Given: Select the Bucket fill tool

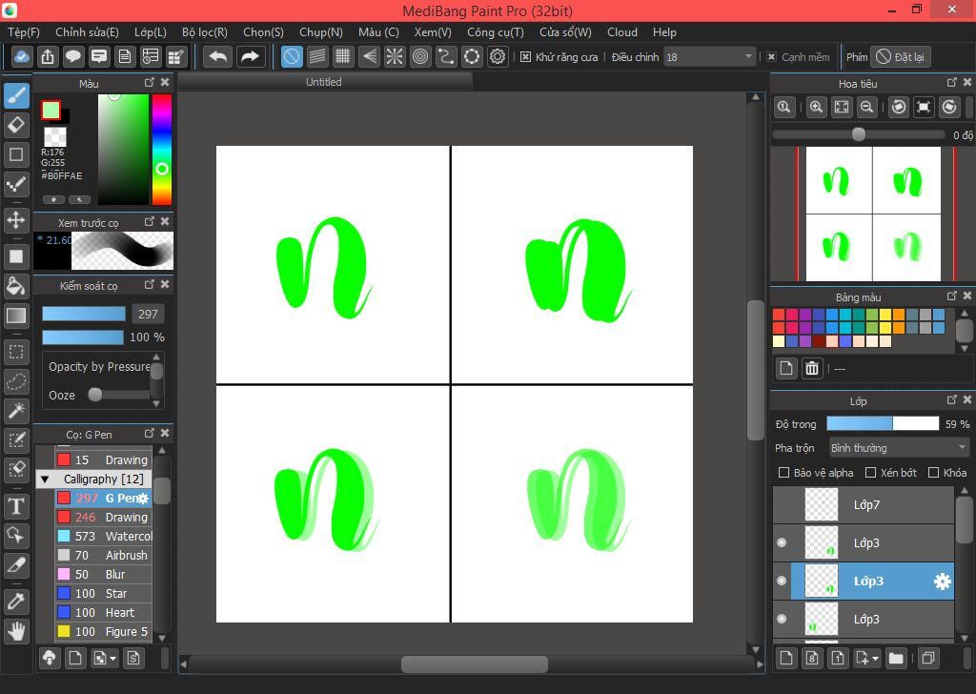Looking at the screenshot, I should point(16,286).
